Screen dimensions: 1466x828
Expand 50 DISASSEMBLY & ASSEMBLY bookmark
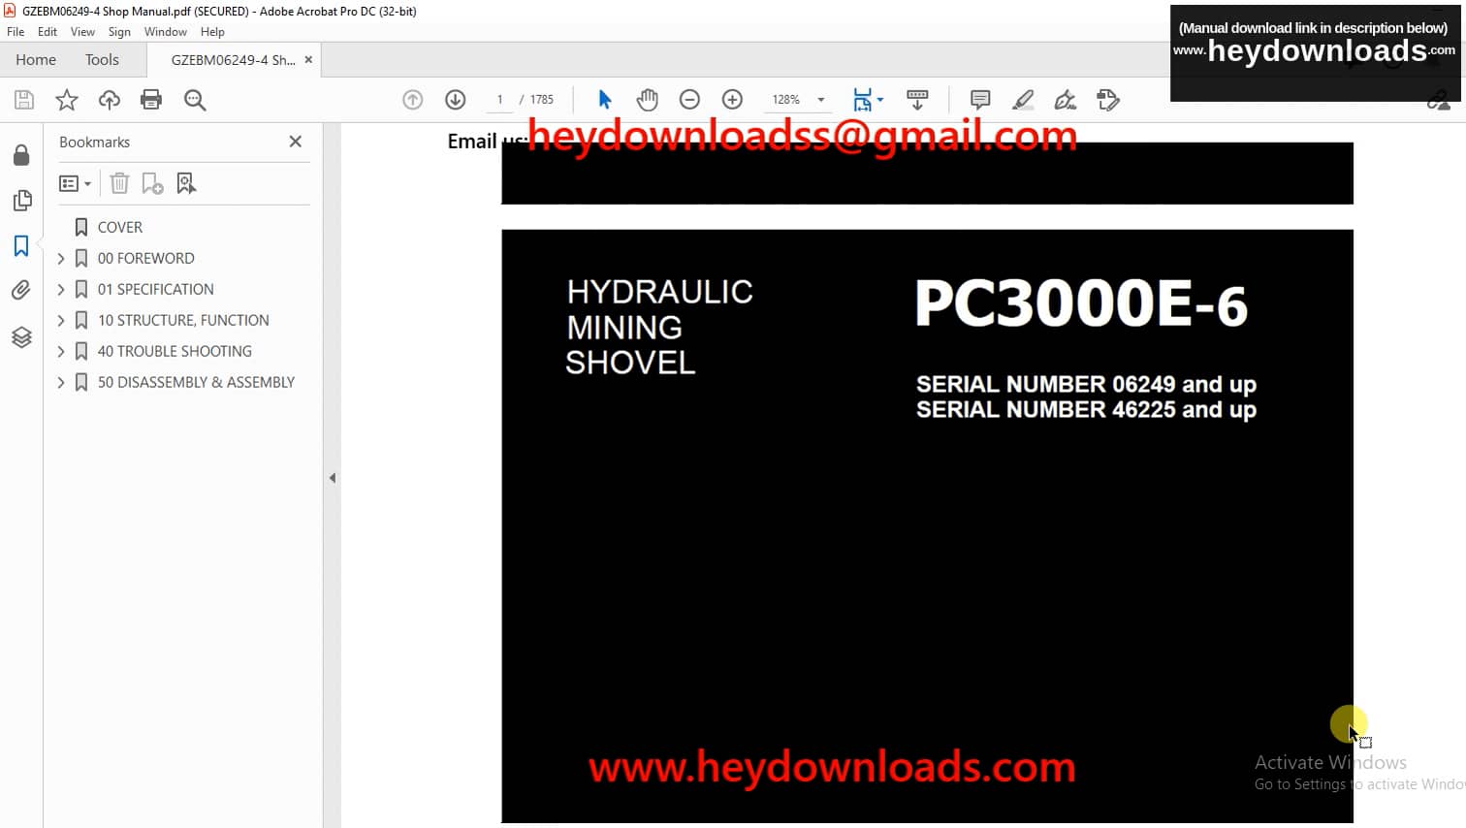click(x=61, y=382)
